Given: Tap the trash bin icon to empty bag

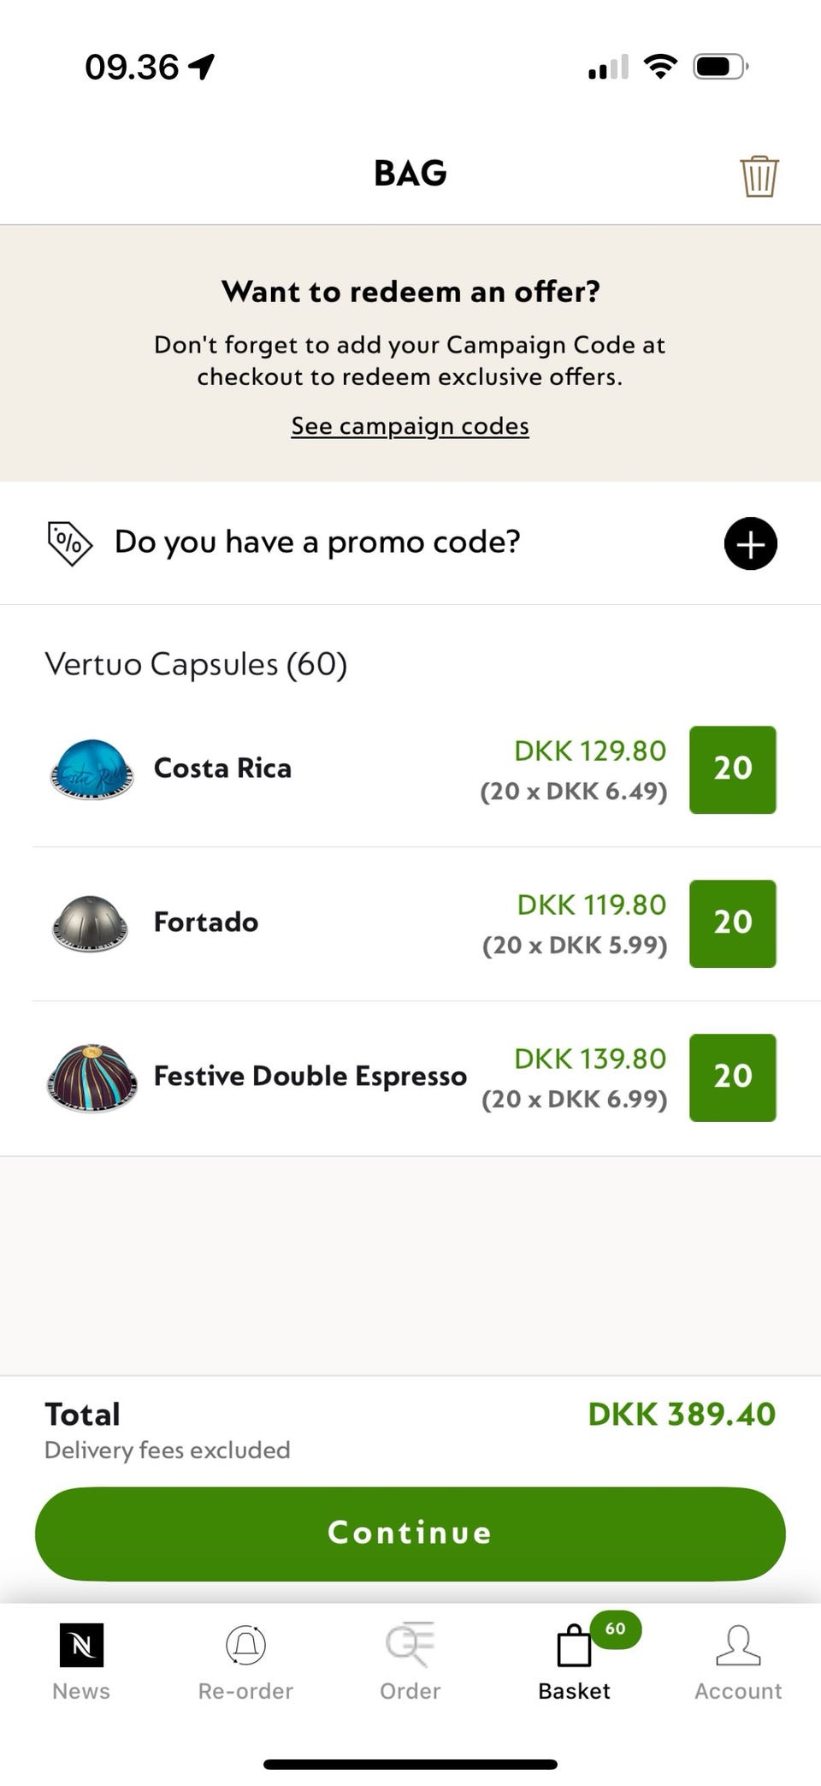Looking at the screenshot, I should click(759, 176).
